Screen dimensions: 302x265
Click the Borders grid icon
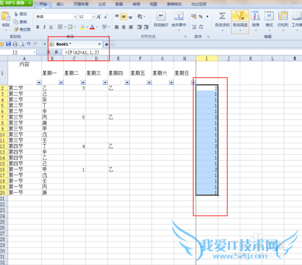click(x=60, y=26)
